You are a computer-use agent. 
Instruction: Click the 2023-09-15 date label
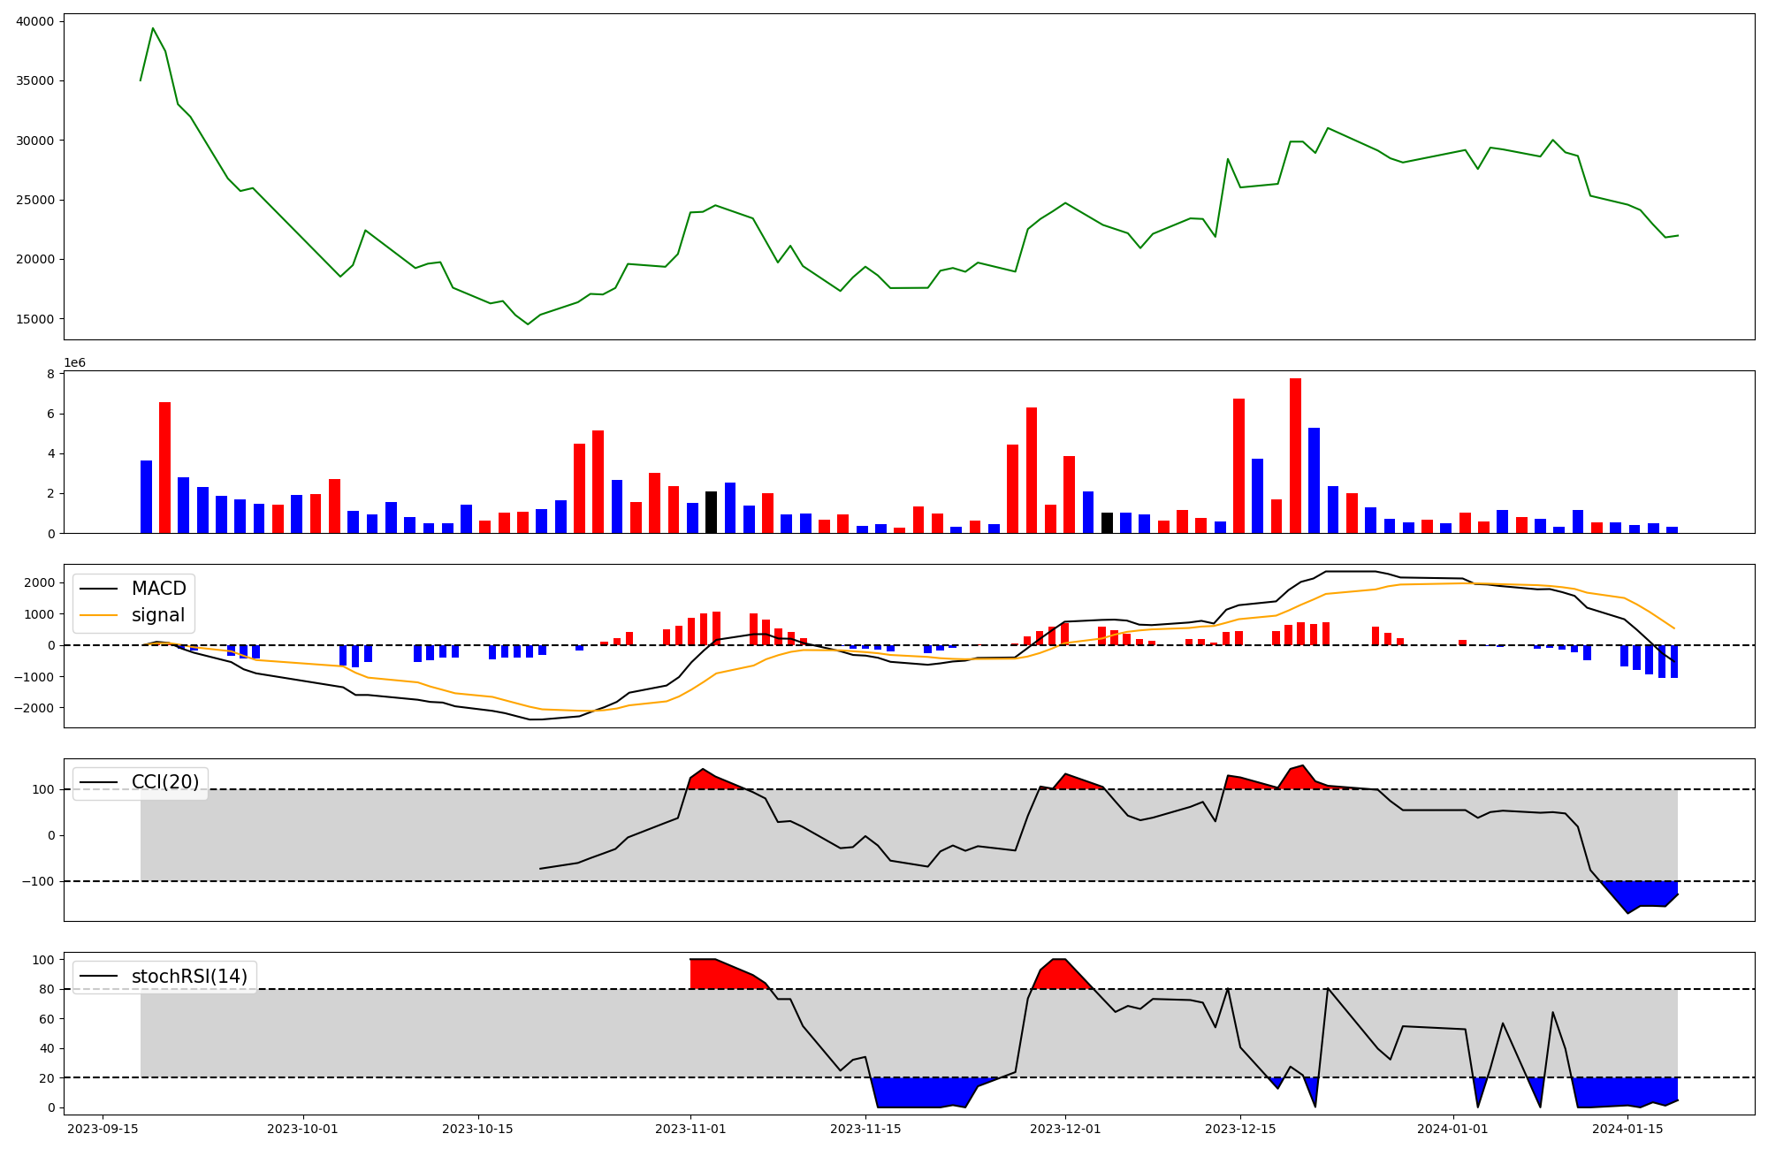click(103, 1129)
